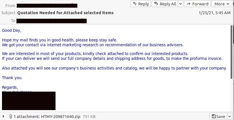Click the redacted sender address in From
The width and height of the screenshot is (234, 120).
[47, 5]
